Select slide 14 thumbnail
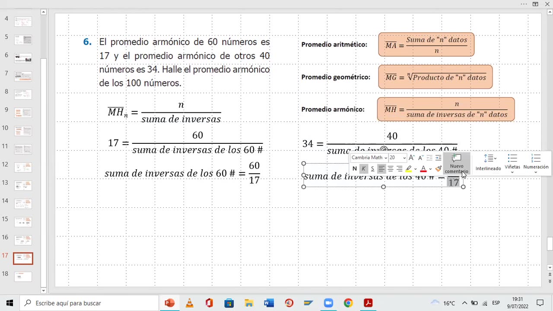Image resolution: width=553 pixels, height=311 pixels. [x=23, y=203]
